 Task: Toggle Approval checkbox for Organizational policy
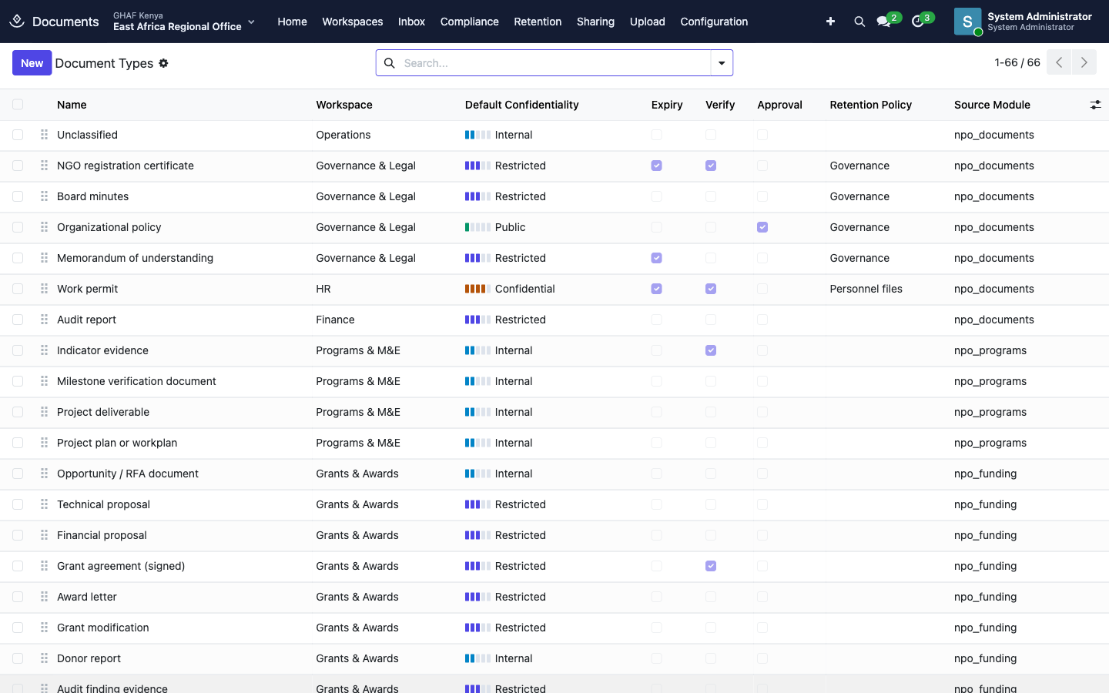pos(762,227)
